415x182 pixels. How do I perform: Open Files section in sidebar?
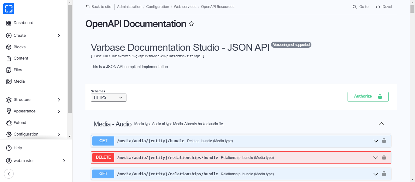[x=18, y=70]
